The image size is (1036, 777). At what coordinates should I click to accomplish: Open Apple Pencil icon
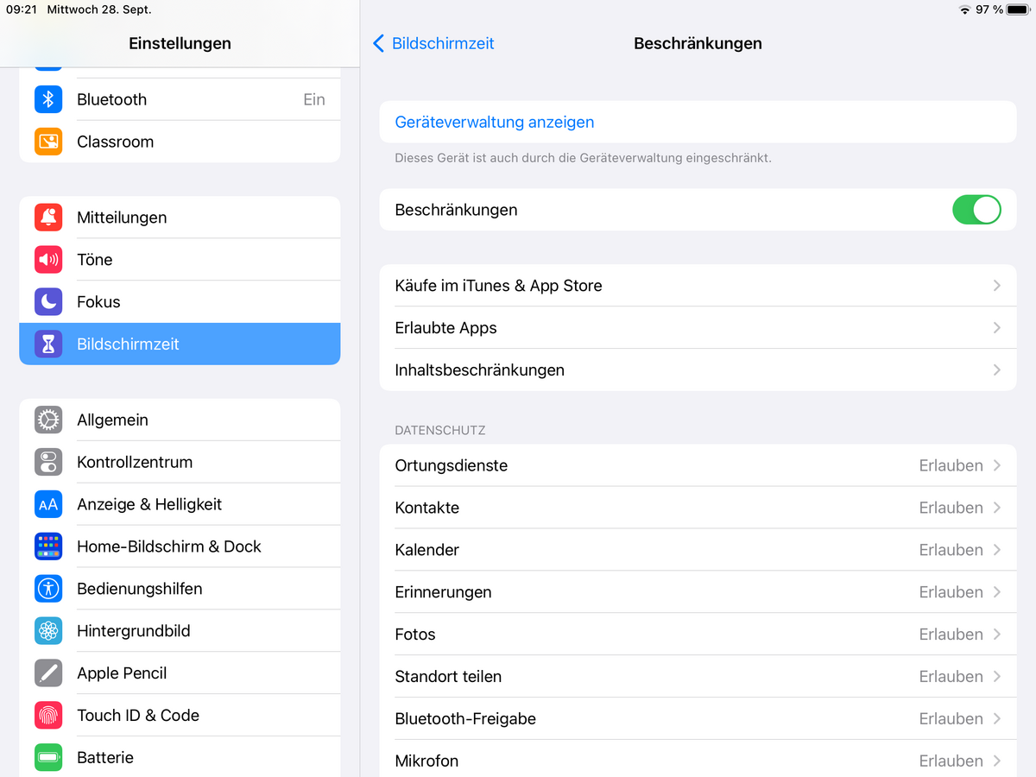[x=48, y=673]
